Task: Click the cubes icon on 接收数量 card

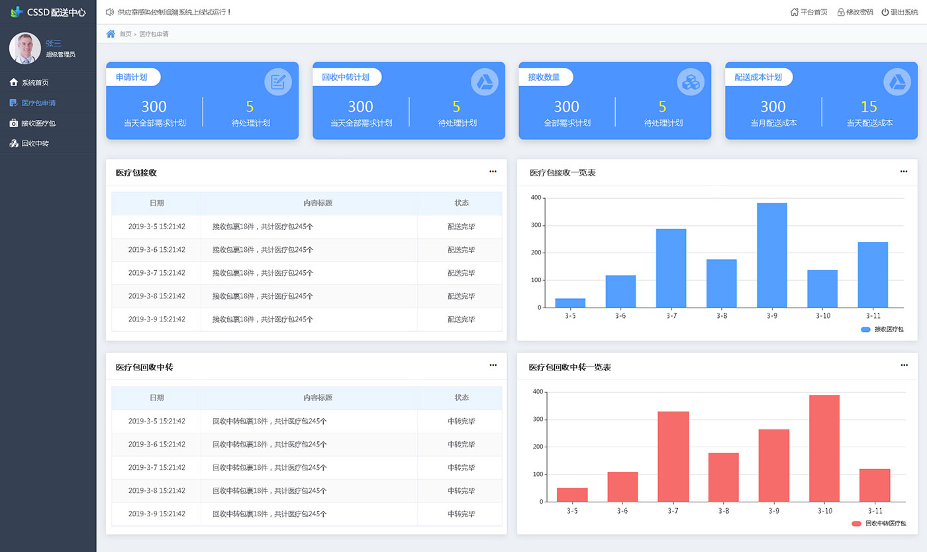Action: click(x=691, y=82)
